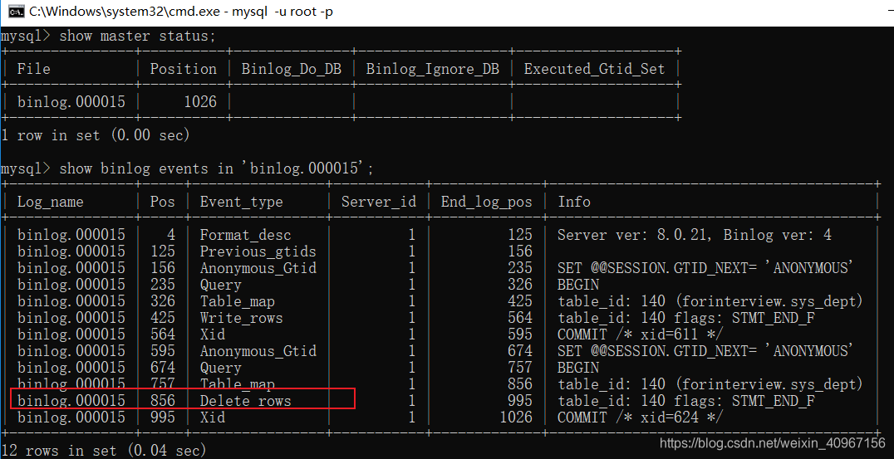This screenshot has width=894, height=459.
Task: Click the 'Binlog_Do_DB' column header
Action: click(292, 70)
